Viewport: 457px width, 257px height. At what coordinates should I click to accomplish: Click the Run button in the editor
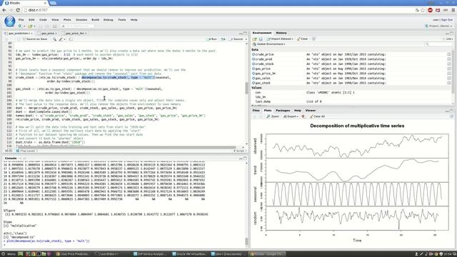click(212, 39)
